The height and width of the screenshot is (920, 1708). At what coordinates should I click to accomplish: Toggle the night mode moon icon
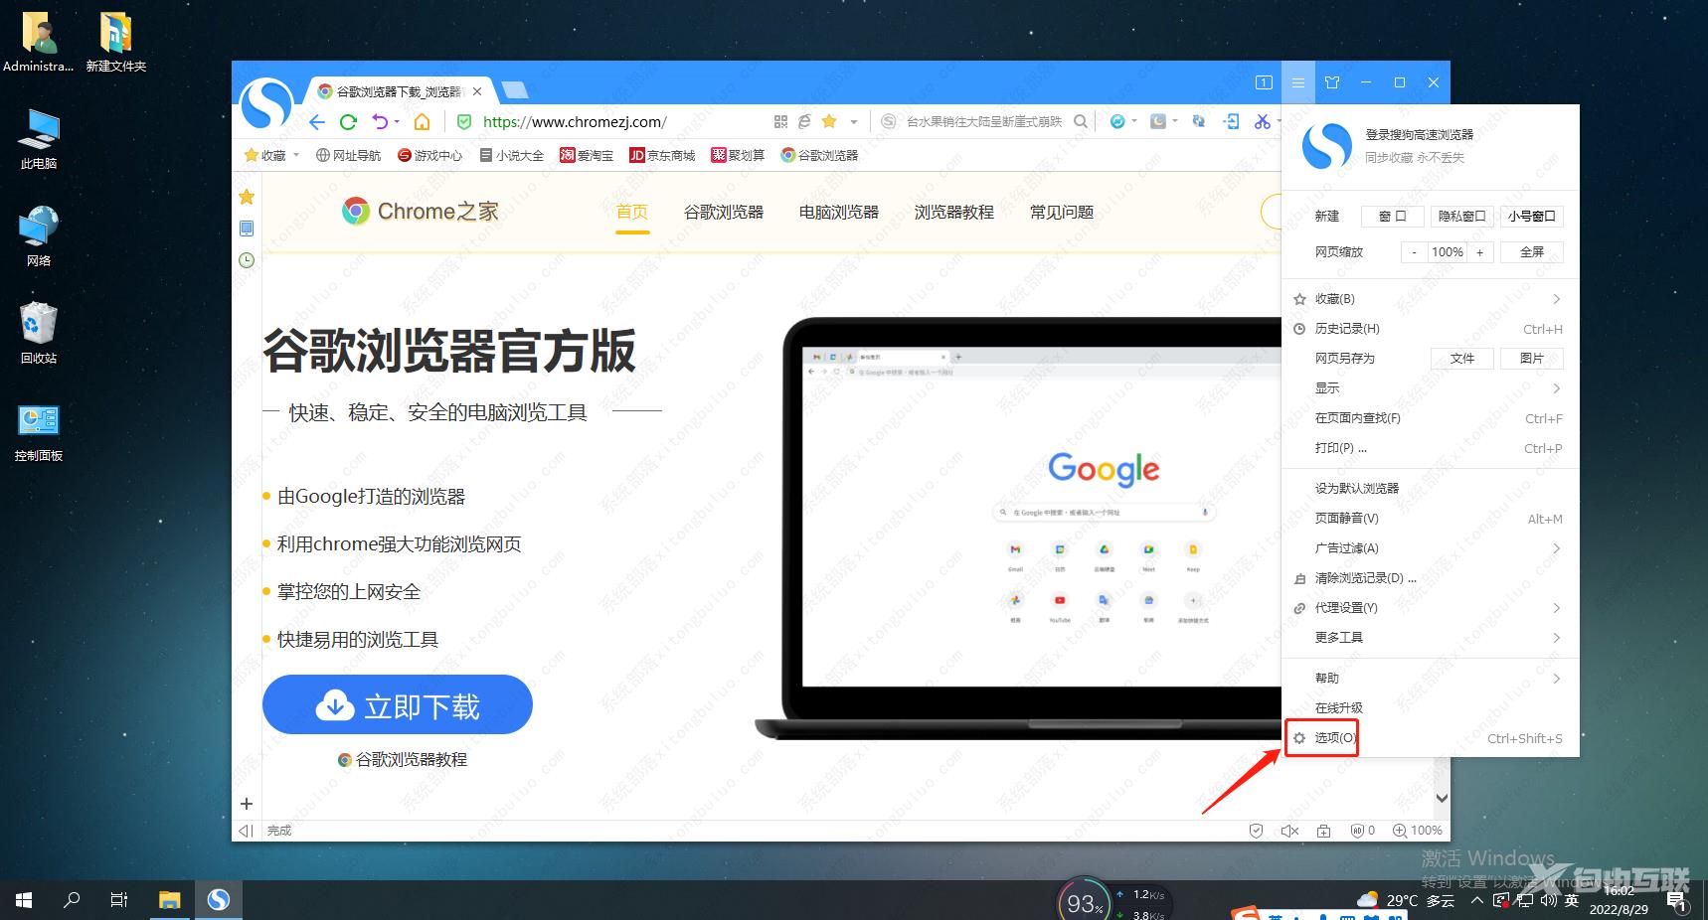[1158, 121]
